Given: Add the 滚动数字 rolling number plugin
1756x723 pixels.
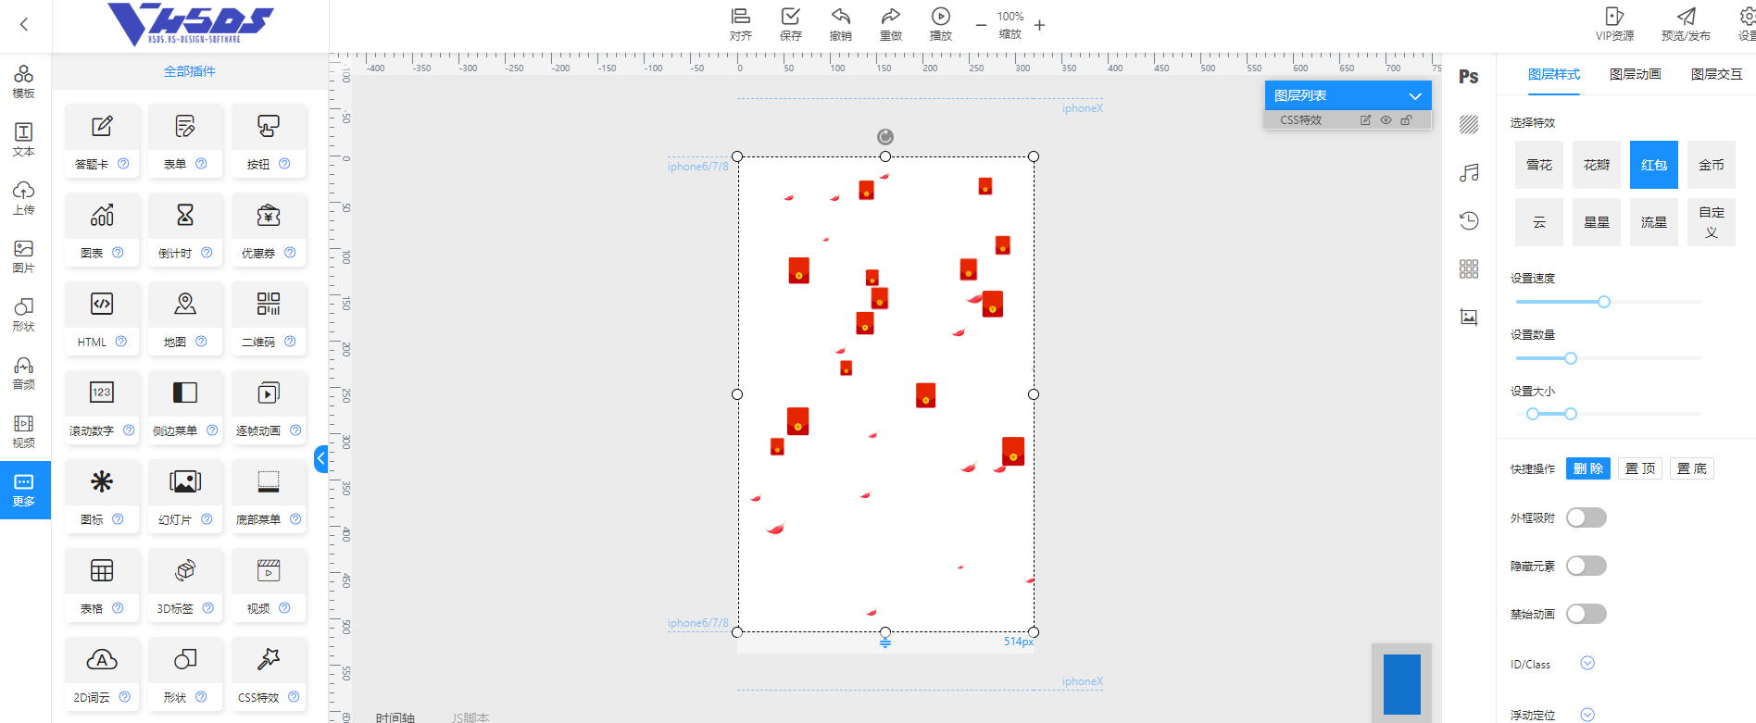Looking at the screenshot, I should (x=102, y=407).
